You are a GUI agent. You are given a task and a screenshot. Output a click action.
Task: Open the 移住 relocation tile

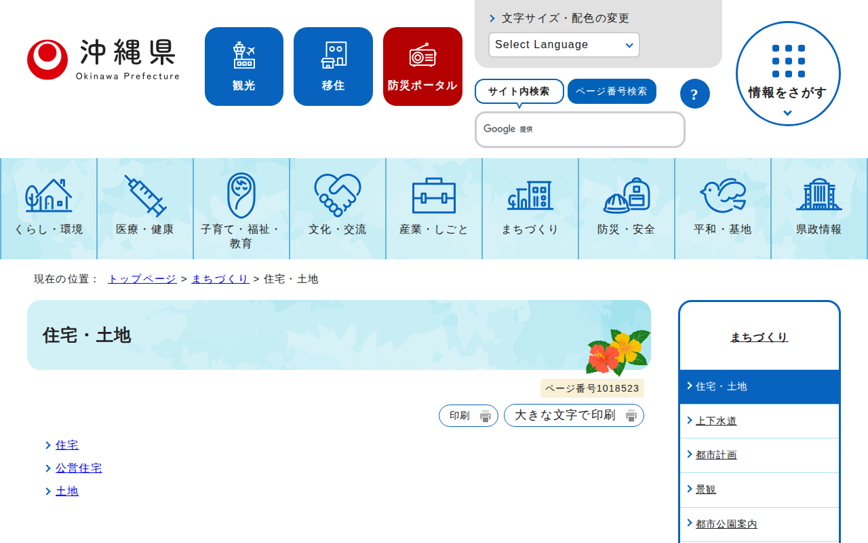pyautogui.click(x=333, y=67)
